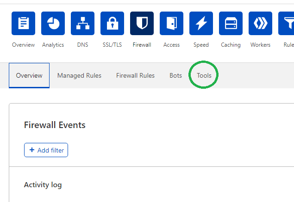Switch to the Overview sub-tab
The image size is (294, 202).
pyautogui.click(x=29, y=75)
